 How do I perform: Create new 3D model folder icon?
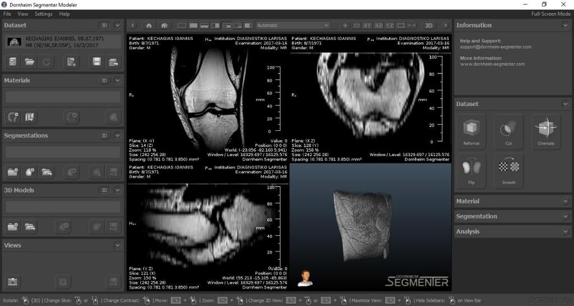(13, 227)
